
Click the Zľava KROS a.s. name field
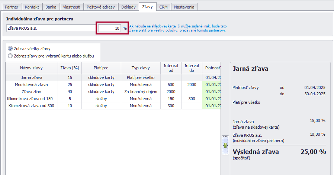(x=51, y=28)
